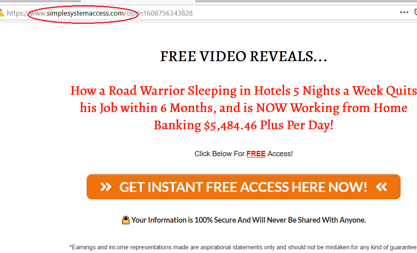Viewport: 417px width, 253px height.
Task: Select the inactive tab at top right
Action: pyautogui.click(x=306, y=1)
